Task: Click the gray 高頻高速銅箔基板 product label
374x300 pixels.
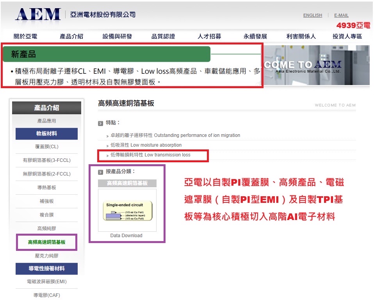Action: (x=127, y=183)
